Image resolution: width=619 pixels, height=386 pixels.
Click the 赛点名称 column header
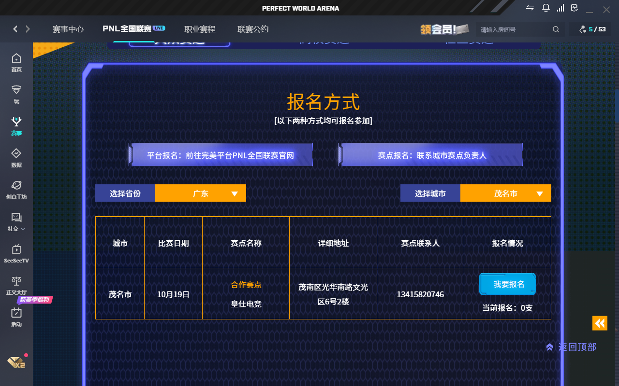pyautogui.click(x=246, y=243)
